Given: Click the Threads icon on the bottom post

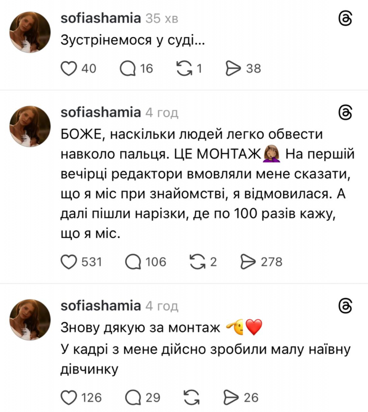Looking at the screenshot, I should coord(344,305).
